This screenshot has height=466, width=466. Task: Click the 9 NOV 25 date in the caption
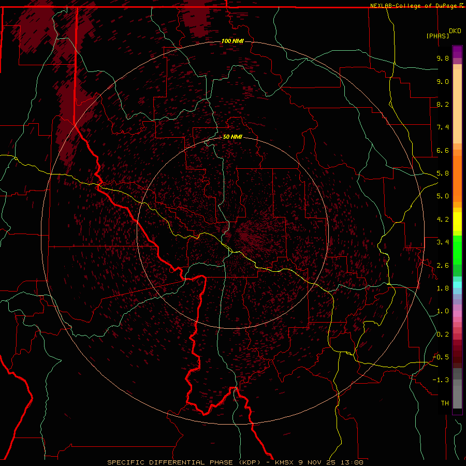pyautogui.click(x=316, y=462)
